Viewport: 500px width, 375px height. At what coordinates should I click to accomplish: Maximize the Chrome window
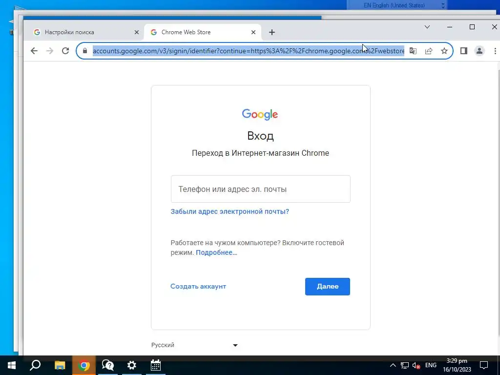click(x=472, y=27)
